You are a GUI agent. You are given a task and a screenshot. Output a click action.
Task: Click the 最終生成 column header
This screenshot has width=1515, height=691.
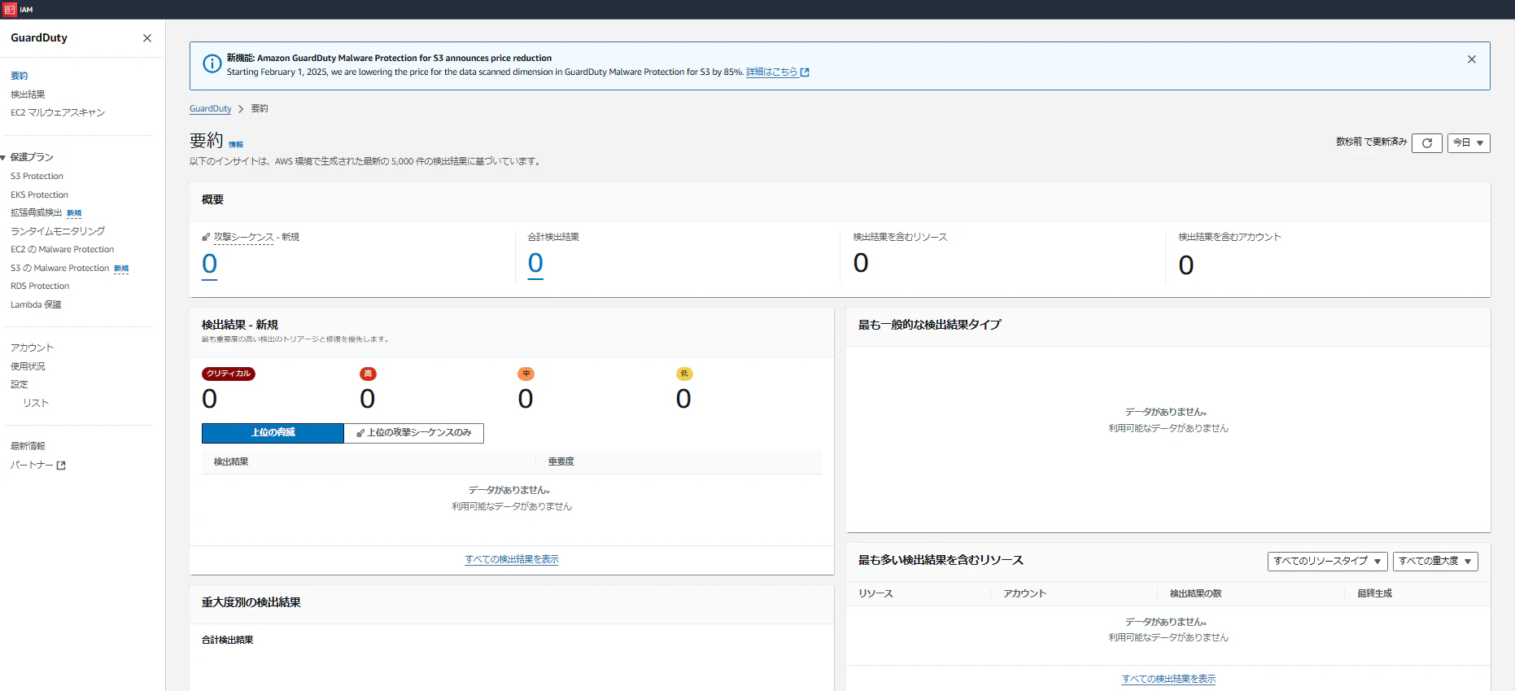[1374, 593]
